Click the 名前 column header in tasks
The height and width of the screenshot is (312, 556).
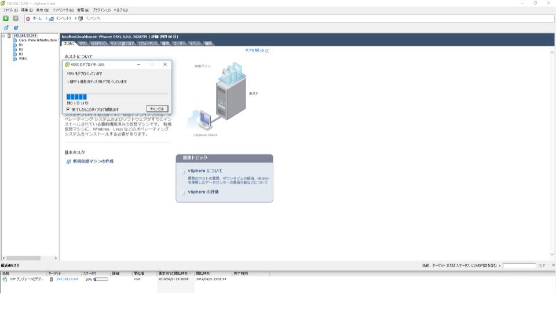(x=23, y=273)
